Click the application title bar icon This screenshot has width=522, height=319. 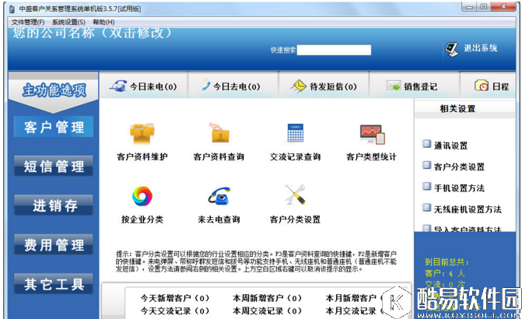pyautogui.click(x=12, y=9)
